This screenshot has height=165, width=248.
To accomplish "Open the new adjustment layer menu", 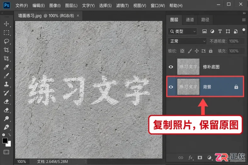I will [209, 157].
